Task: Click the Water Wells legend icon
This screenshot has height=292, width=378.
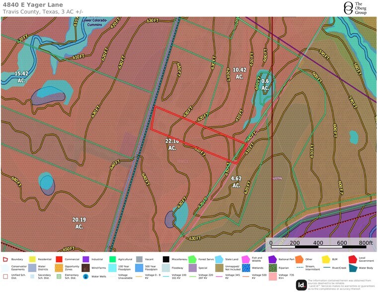Action: tap(86, 276)
